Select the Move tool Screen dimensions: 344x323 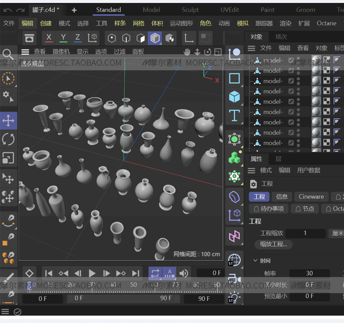pos(8,121)
